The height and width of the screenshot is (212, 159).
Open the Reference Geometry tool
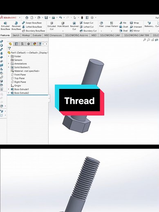tap(149, 25)
